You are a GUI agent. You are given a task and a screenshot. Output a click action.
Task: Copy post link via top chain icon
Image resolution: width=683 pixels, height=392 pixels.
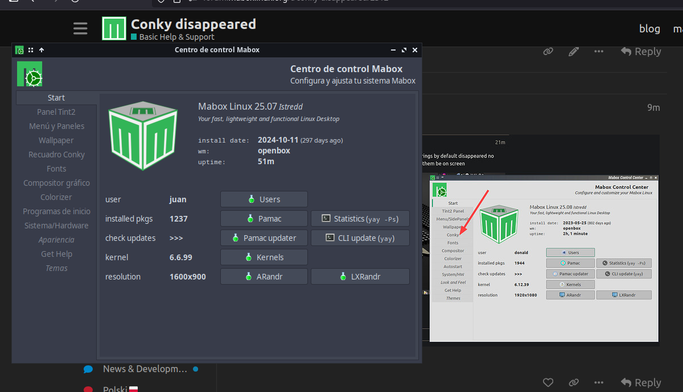pyautogui.click(x=548, y=52)
